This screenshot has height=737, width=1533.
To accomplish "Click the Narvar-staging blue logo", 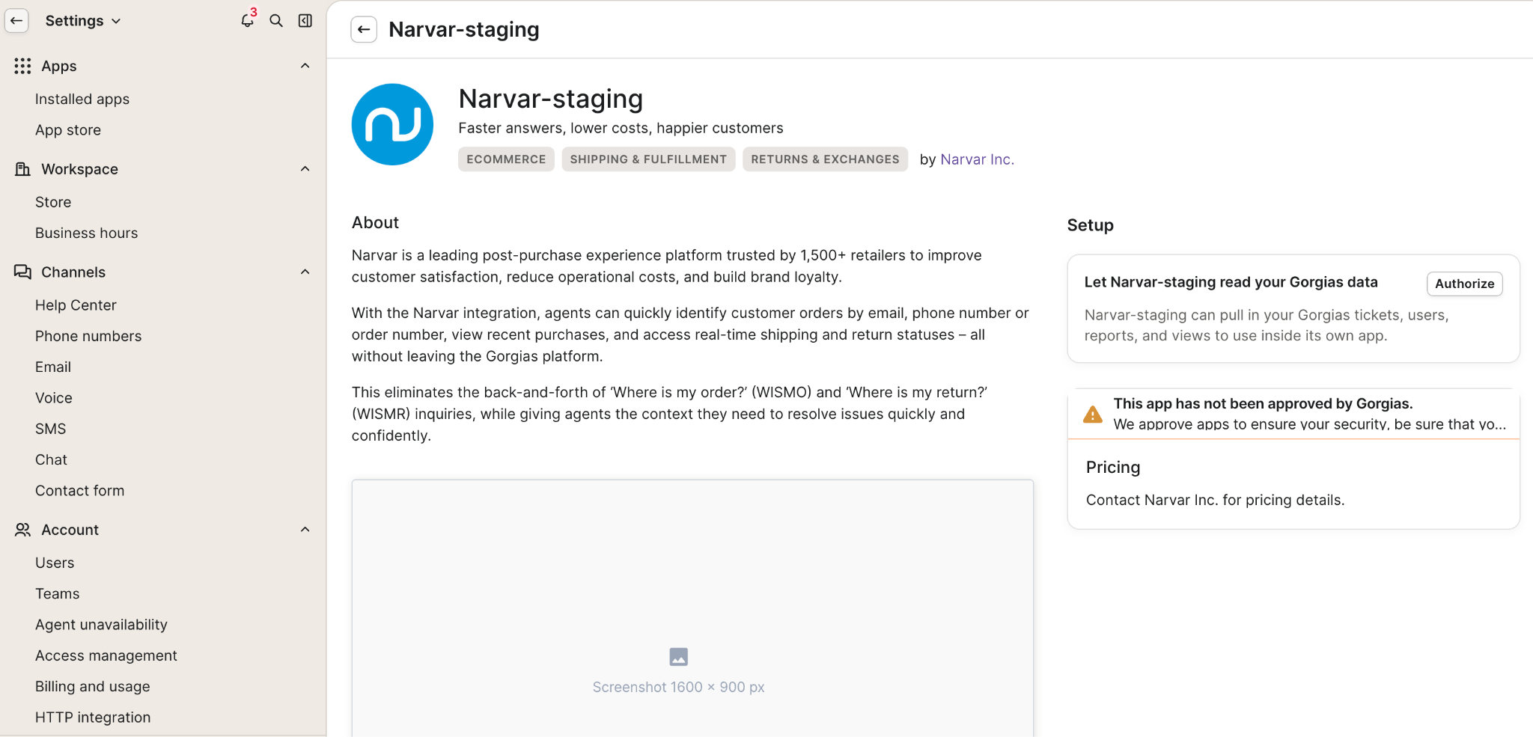I will point(392,124).
